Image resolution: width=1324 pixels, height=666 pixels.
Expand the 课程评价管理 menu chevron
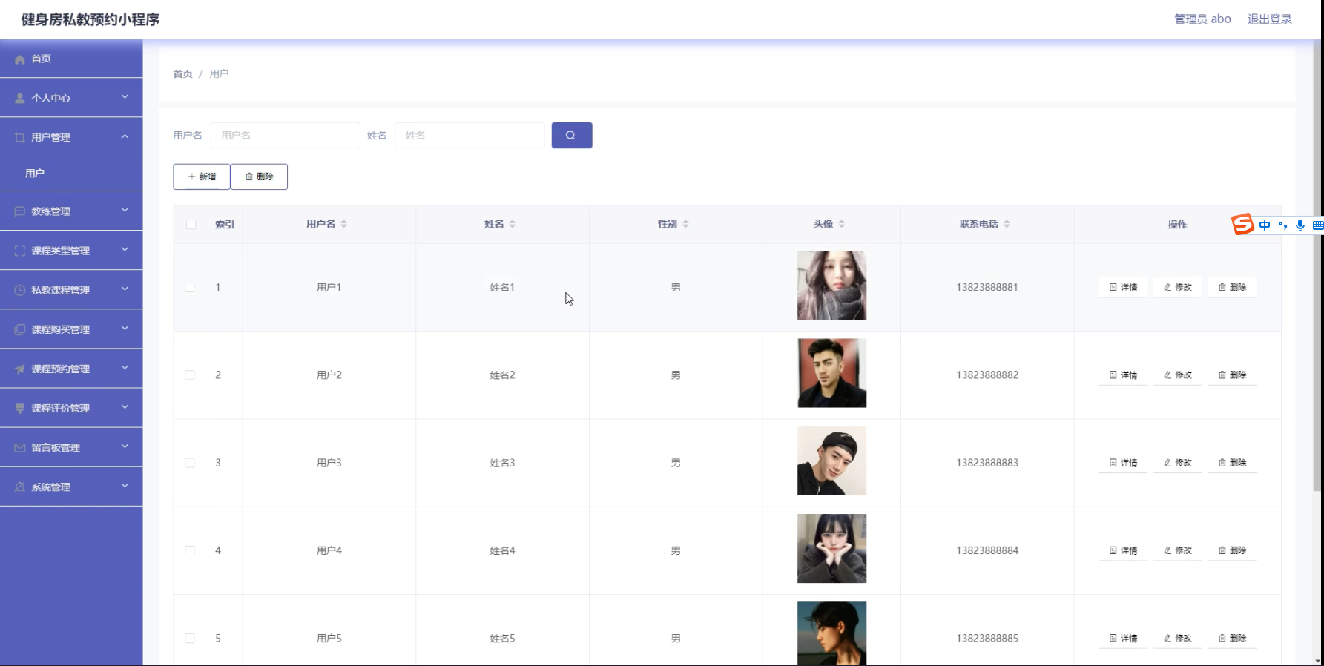(x=125, y=407)
